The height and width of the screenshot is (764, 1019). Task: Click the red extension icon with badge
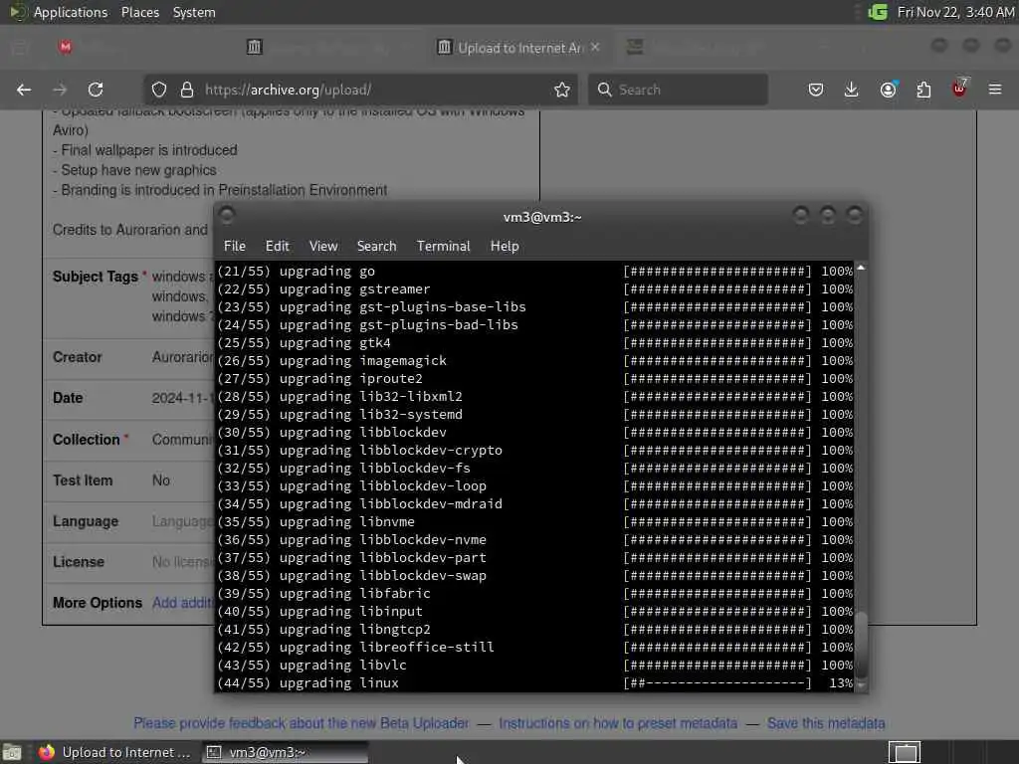point(959,89)
